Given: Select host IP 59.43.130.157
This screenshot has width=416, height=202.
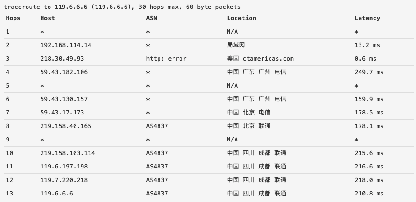Looking at the screenshot, I should [x=64, y=99].
